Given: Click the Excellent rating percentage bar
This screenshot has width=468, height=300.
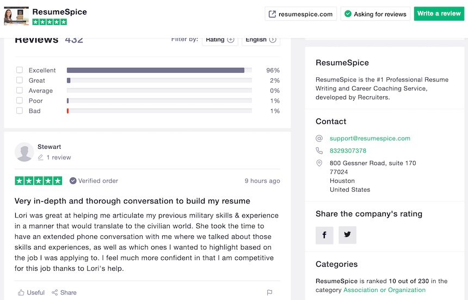Looking at the screenshot, I should click(159, 70).
